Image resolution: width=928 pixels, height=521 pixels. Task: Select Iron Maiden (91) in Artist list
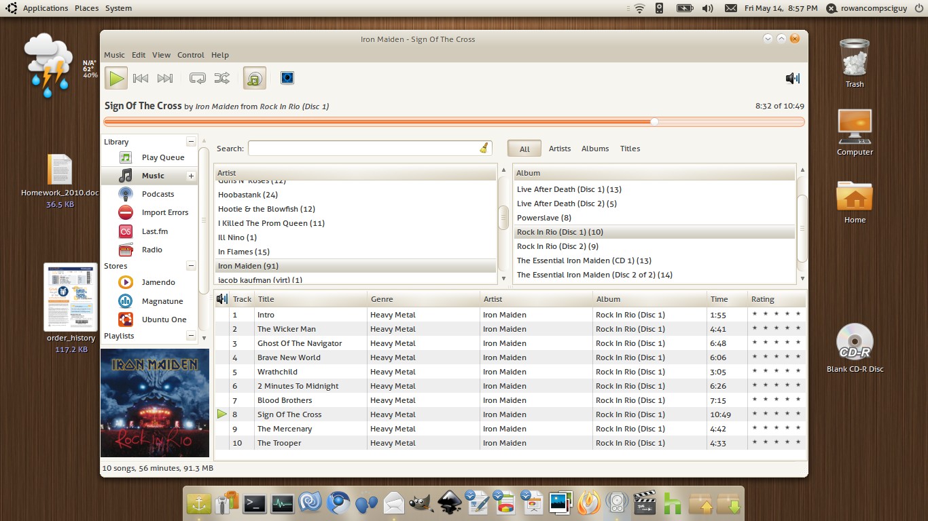coord(355,266)
